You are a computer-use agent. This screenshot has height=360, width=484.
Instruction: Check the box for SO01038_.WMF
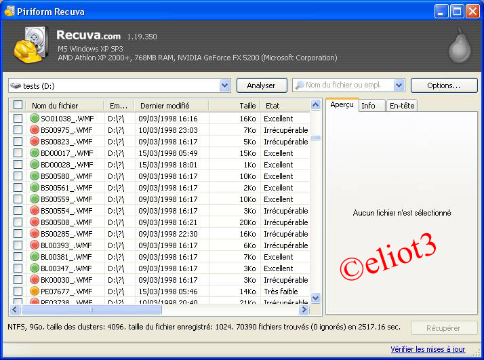(x=18, y=118)
